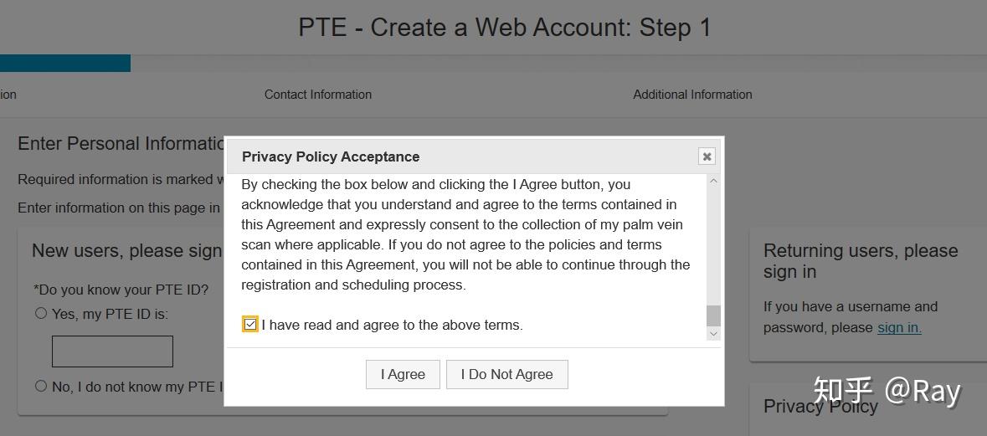Screen dimensions: 987x436
Task: Click the agreement paragraph text in dialog
Action: click(x=465, y=234)
